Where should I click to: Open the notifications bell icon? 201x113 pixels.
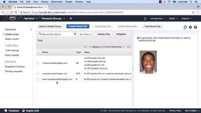click(x=145, y=18)
